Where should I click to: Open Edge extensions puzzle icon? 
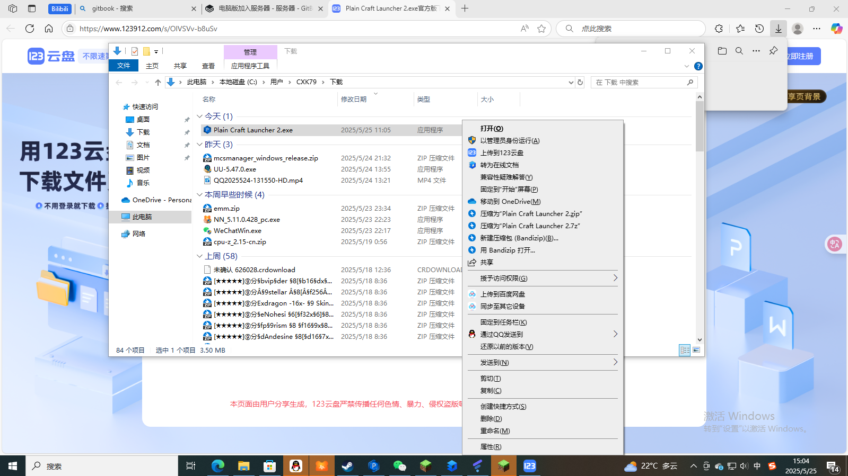click(719, 29)
